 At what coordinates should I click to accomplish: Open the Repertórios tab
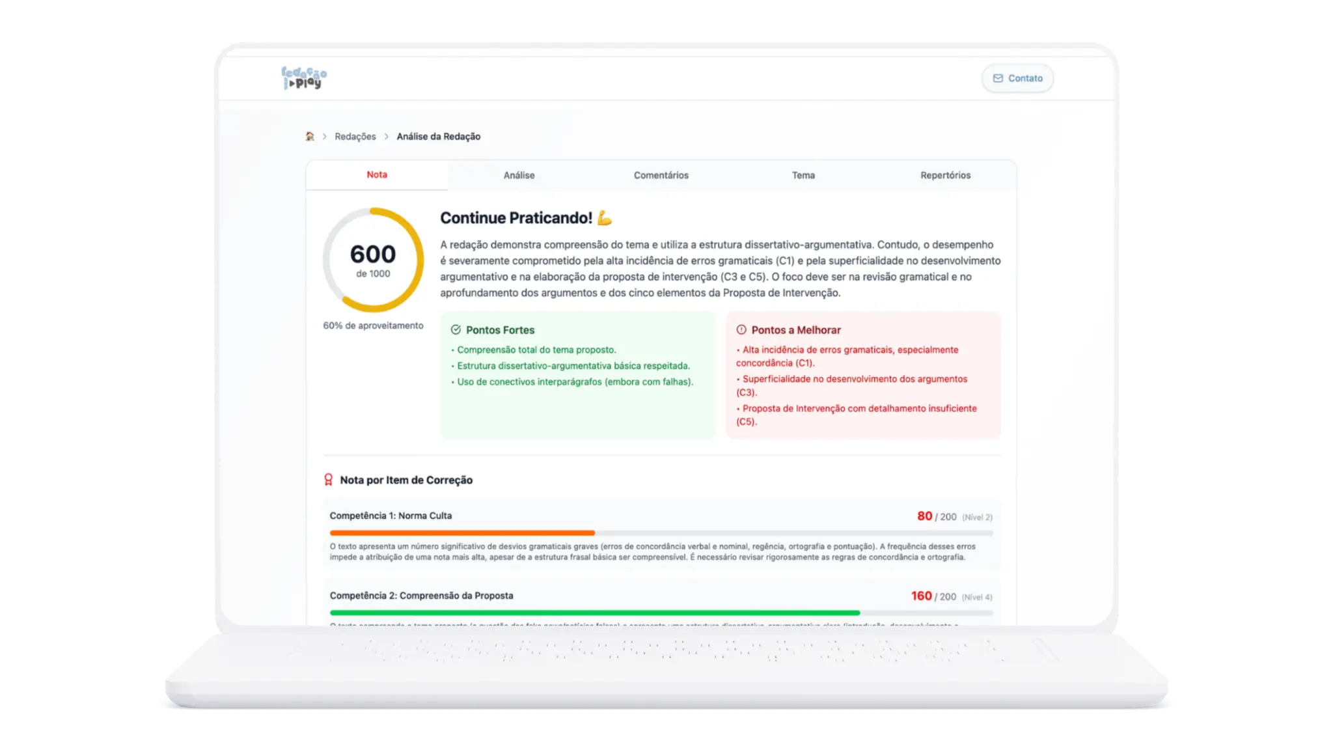[x=944, y=175]
